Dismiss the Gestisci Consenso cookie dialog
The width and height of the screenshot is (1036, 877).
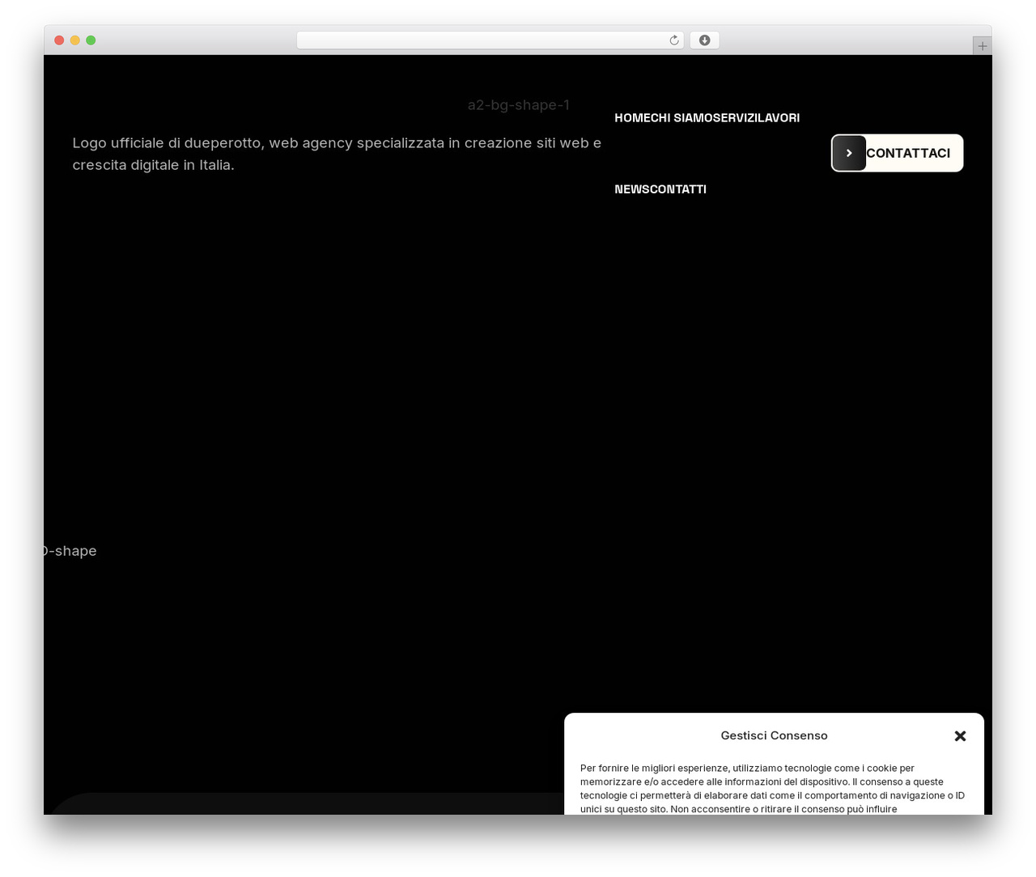960,736
